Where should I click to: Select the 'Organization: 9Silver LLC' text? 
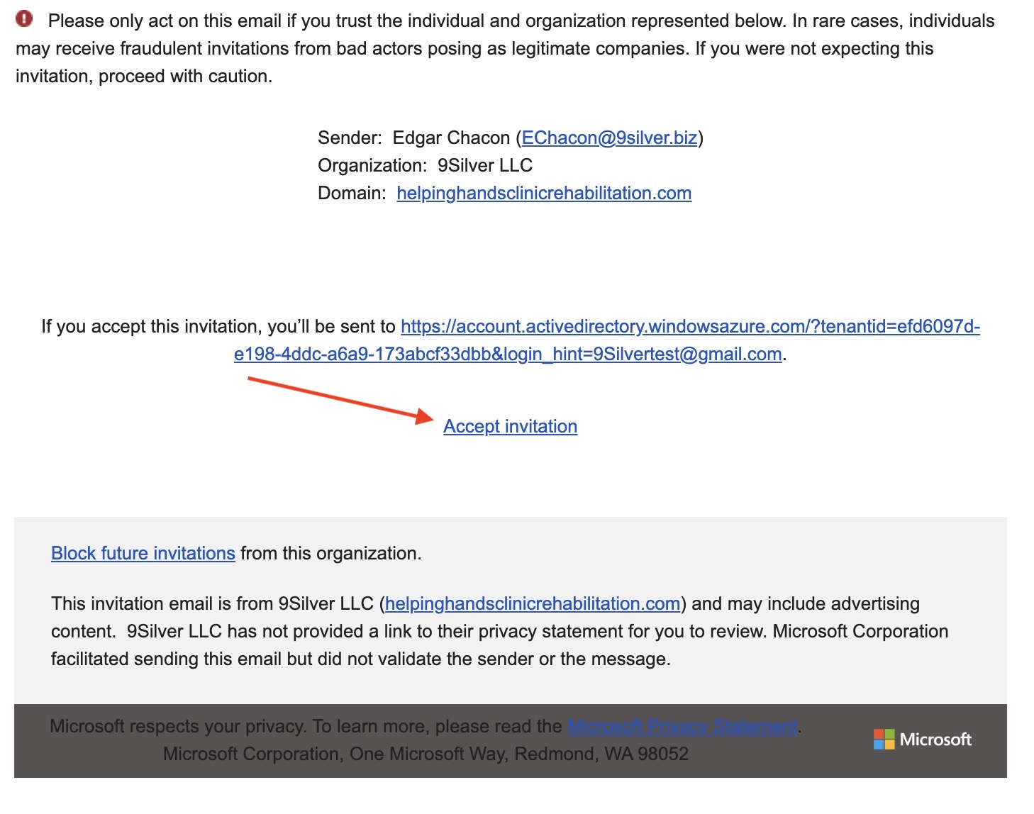(x=425, y=165)
